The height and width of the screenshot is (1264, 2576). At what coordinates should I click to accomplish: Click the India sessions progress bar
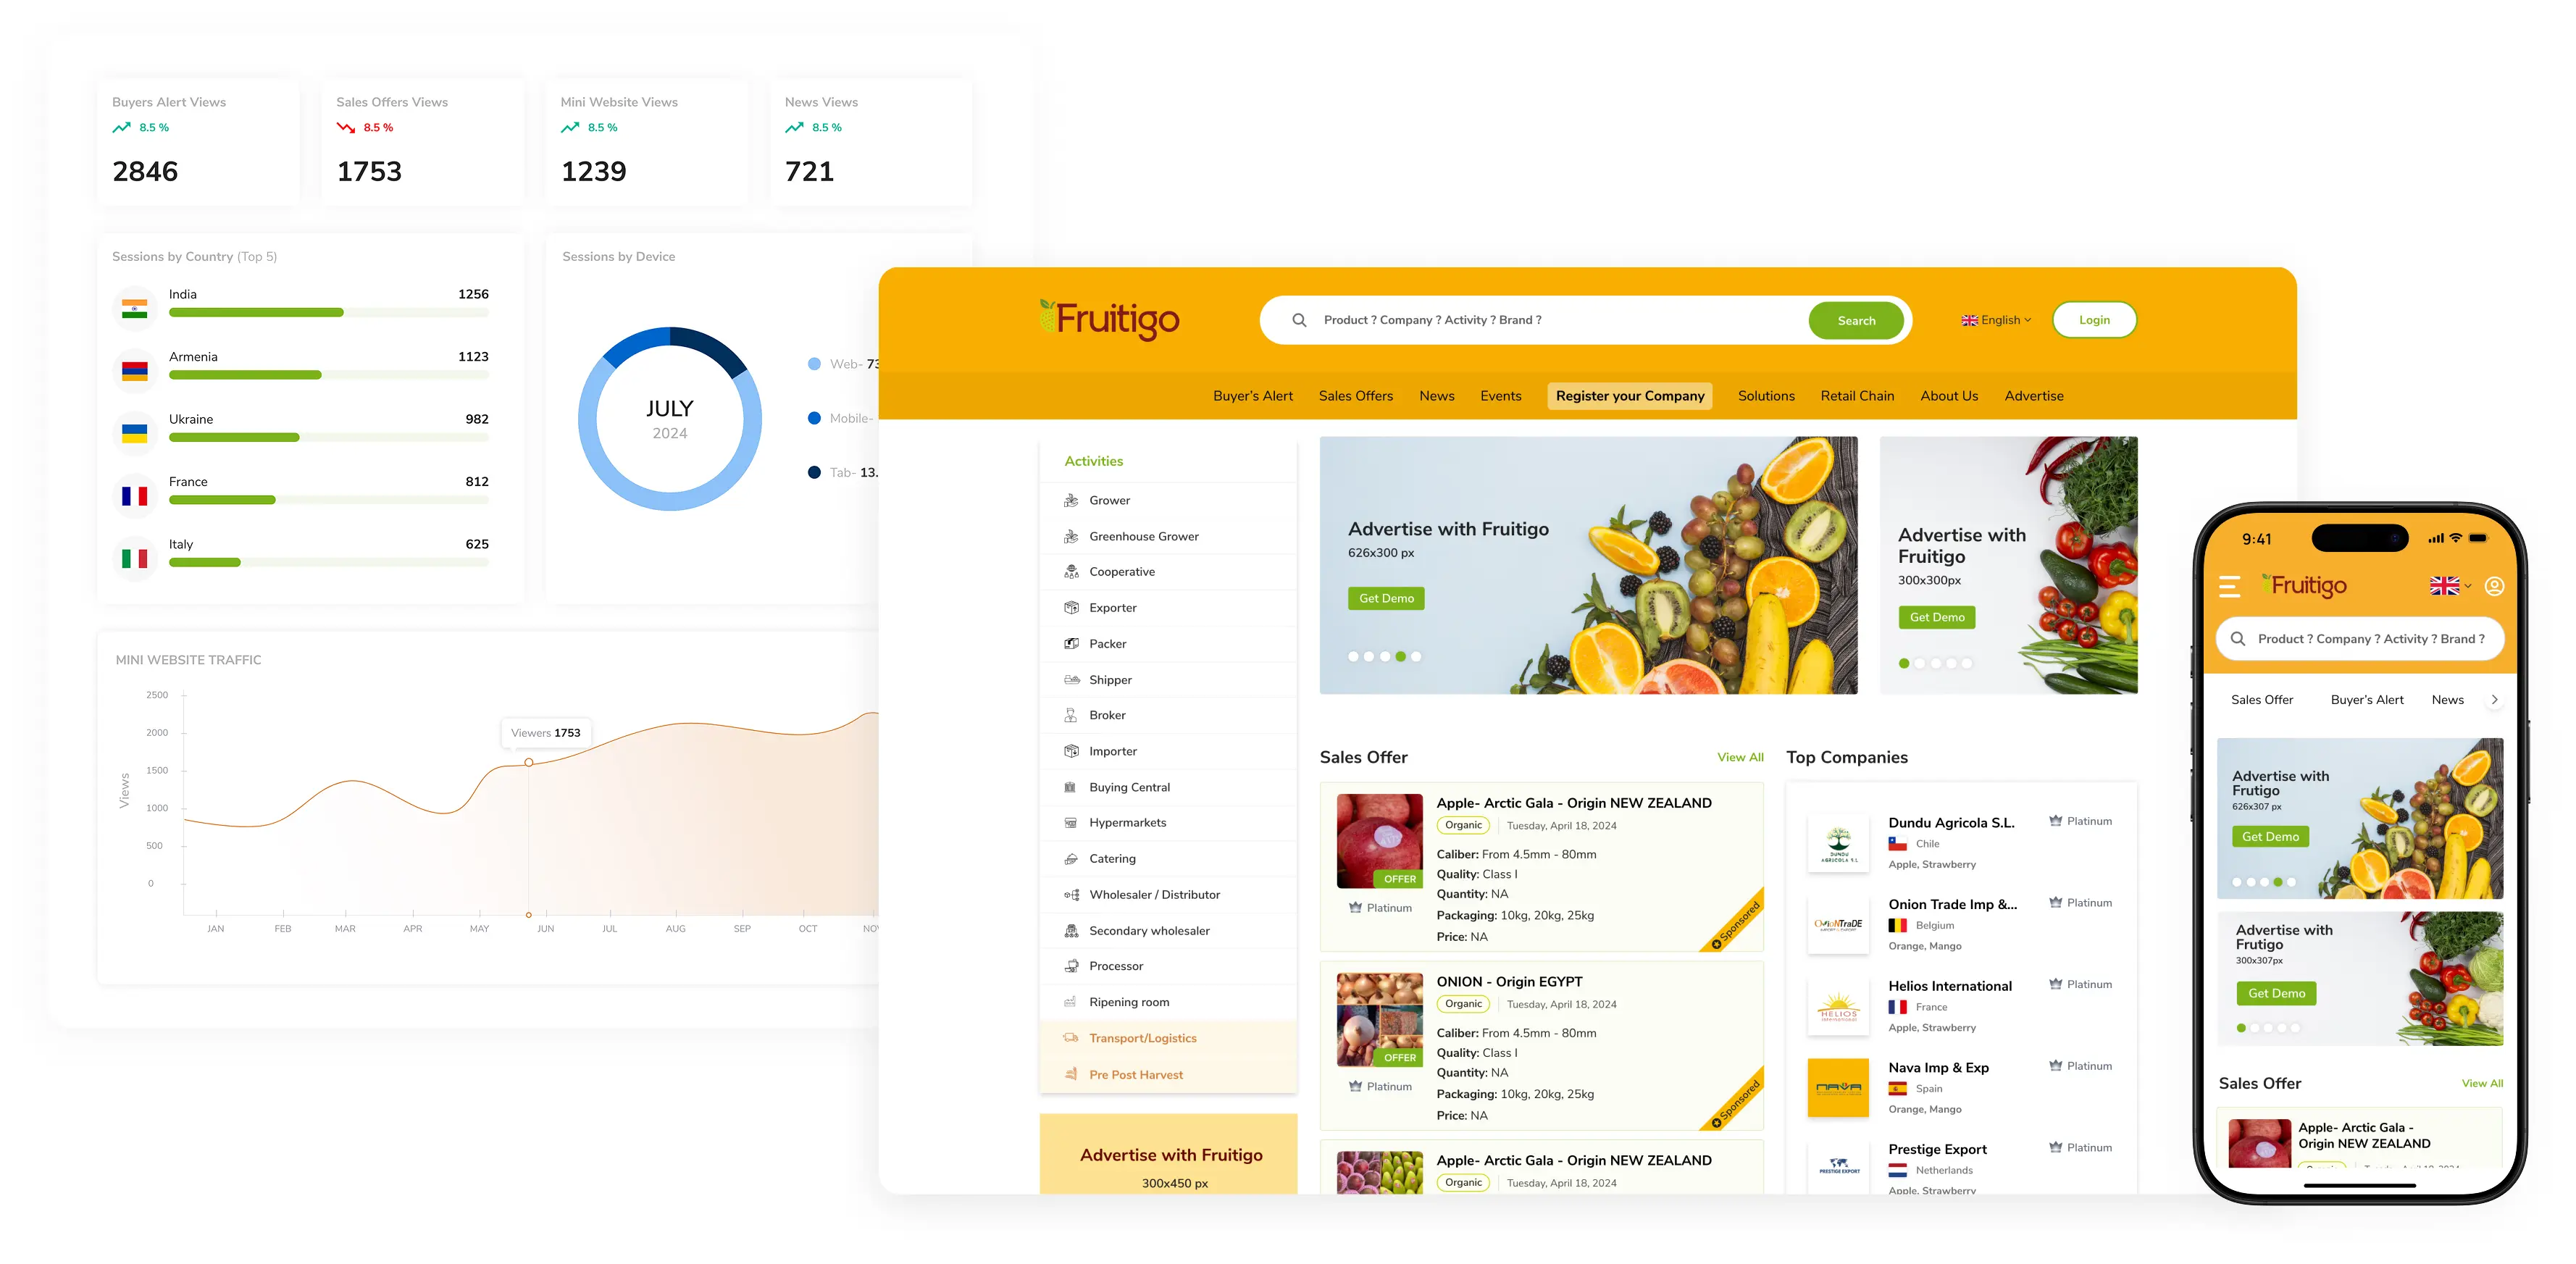pos(329,313)
